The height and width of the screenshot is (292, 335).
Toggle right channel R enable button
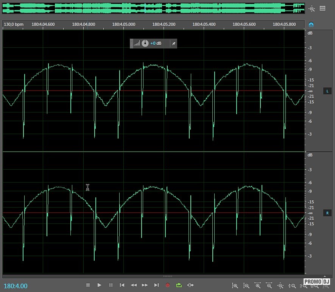327,213
